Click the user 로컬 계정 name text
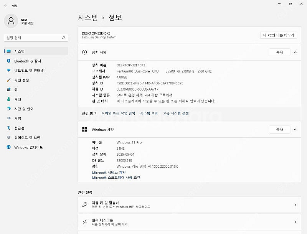 [x=27, y=21]
